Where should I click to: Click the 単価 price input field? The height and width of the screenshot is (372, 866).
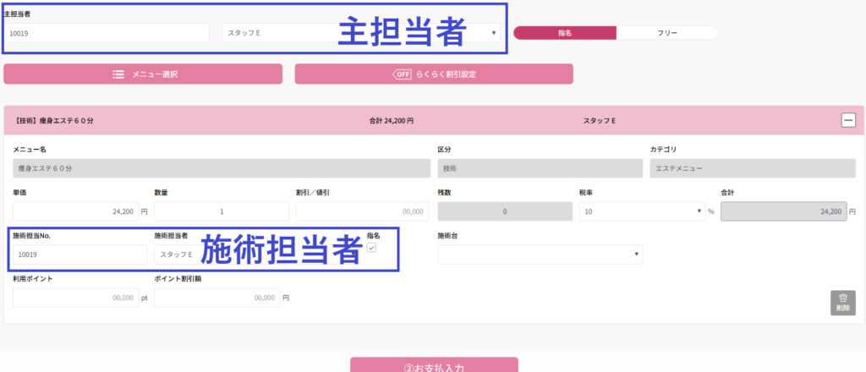pos(74,211)
